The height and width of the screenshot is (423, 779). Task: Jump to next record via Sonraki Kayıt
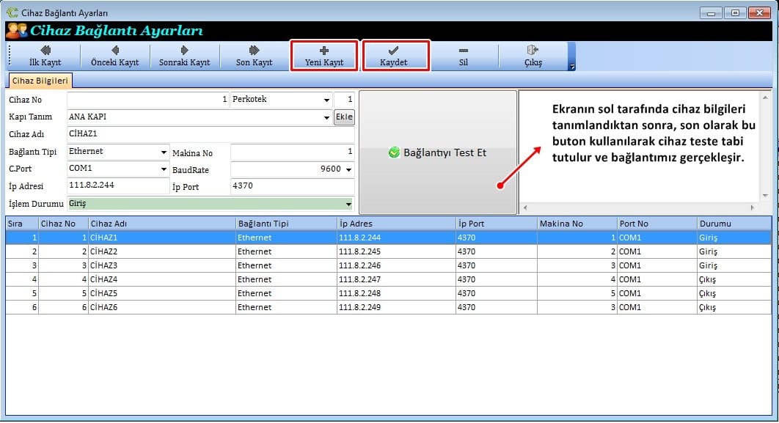184,56
